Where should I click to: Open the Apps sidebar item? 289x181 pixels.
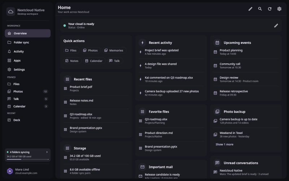28,60
